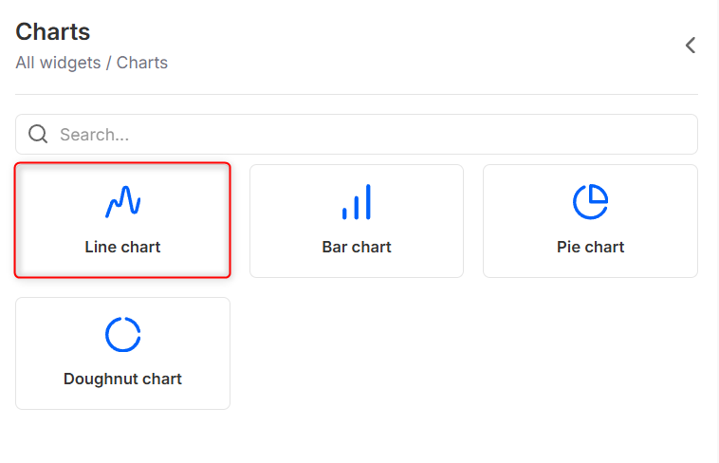Click the Charts breadcrumb segment
719x463 pixels.
pos(142,64)
